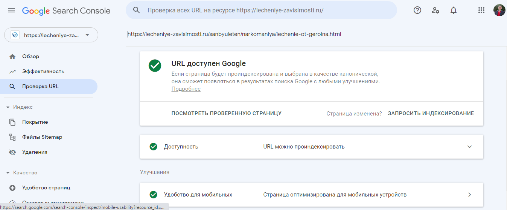Open the Google apps grid
This screenshot has height=210, width=507.
pyautogui.click(x=481, y=10)
